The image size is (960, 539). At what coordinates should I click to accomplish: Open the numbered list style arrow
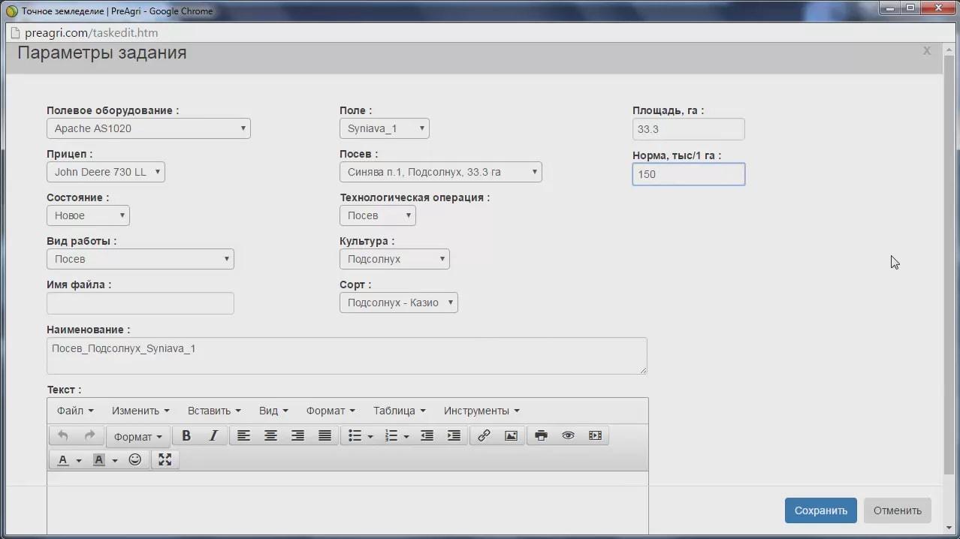(x=406, y=437)
